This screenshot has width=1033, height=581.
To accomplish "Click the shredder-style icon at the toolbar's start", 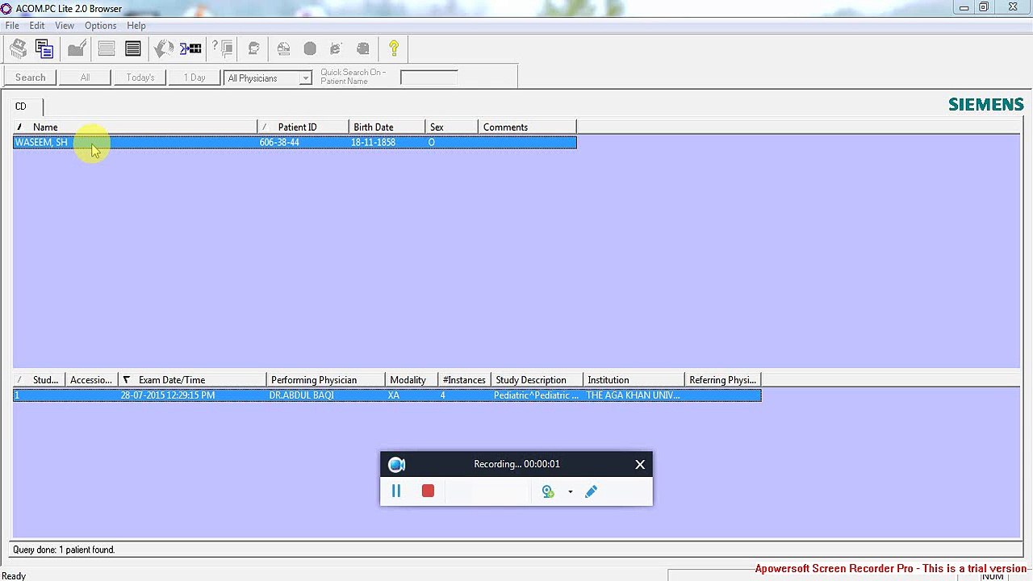I will pos(18,49).
